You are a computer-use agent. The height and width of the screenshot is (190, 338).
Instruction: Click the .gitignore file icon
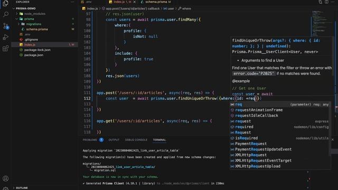pyautogui.click(x=21, y=40)
